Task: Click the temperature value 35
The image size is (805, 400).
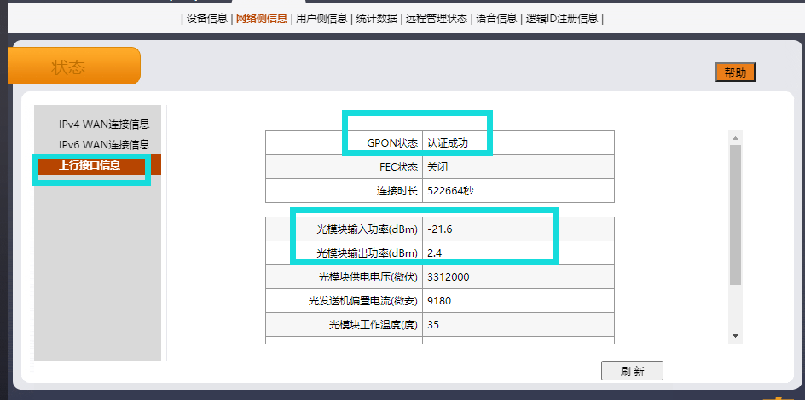Action: [433, 325]
